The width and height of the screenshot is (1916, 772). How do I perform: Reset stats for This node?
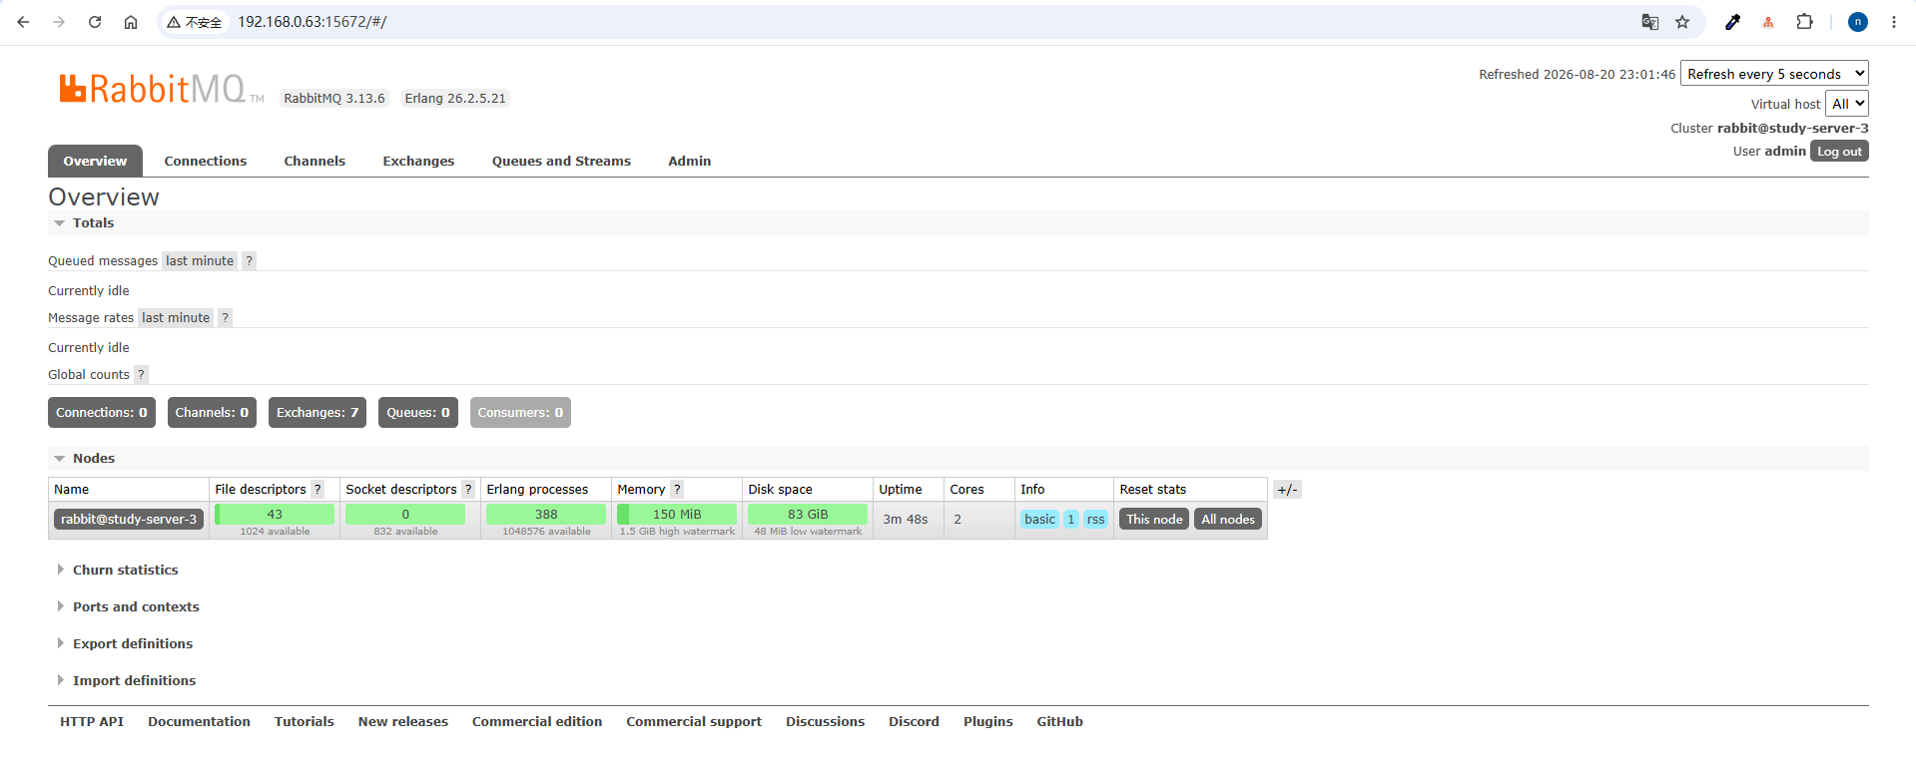[1154, 520]
